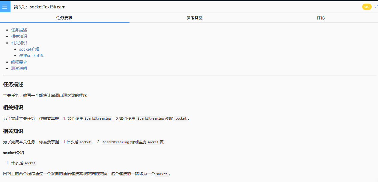Click the yellow 500 points badge
378x182 pixels.
[x=367, y=7]
